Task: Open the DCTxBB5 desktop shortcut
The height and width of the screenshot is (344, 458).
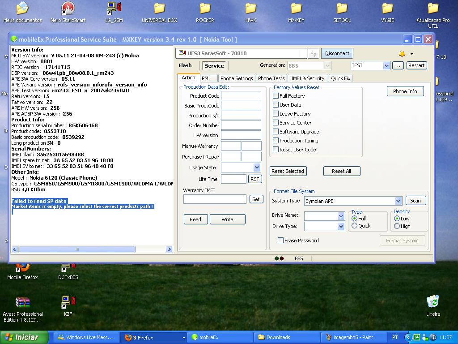Action: pyautogui.click(x=68, y=268)
